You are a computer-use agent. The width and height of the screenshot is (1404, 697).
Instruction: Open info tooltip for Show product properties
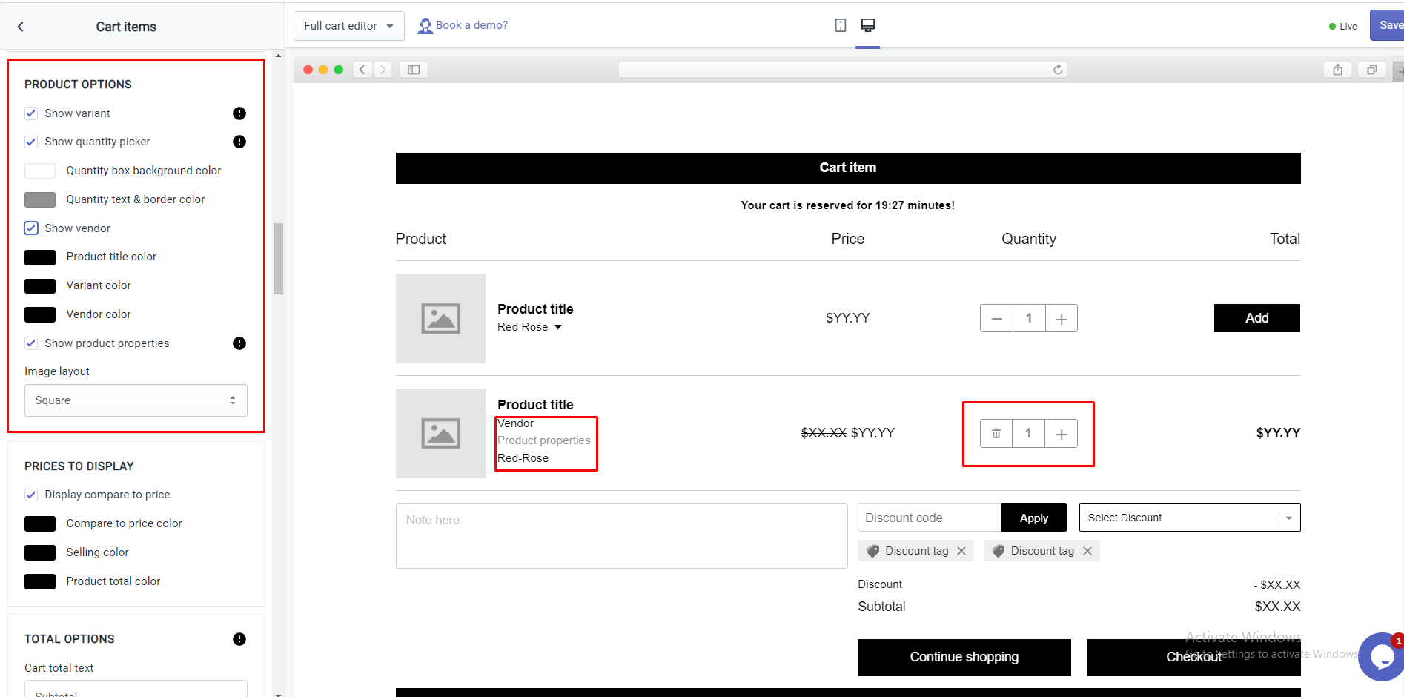click(239, 343)
